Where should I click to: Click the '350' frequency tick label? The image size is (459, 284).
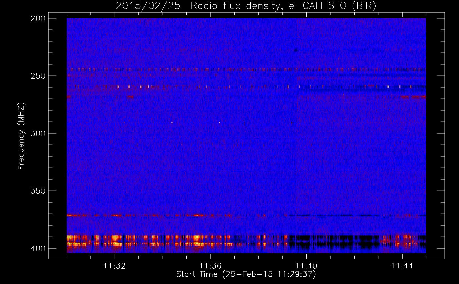38,191
